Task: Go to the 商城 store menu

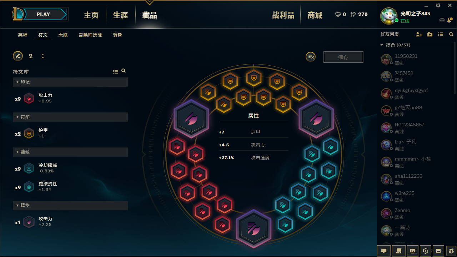Action: 315,15
